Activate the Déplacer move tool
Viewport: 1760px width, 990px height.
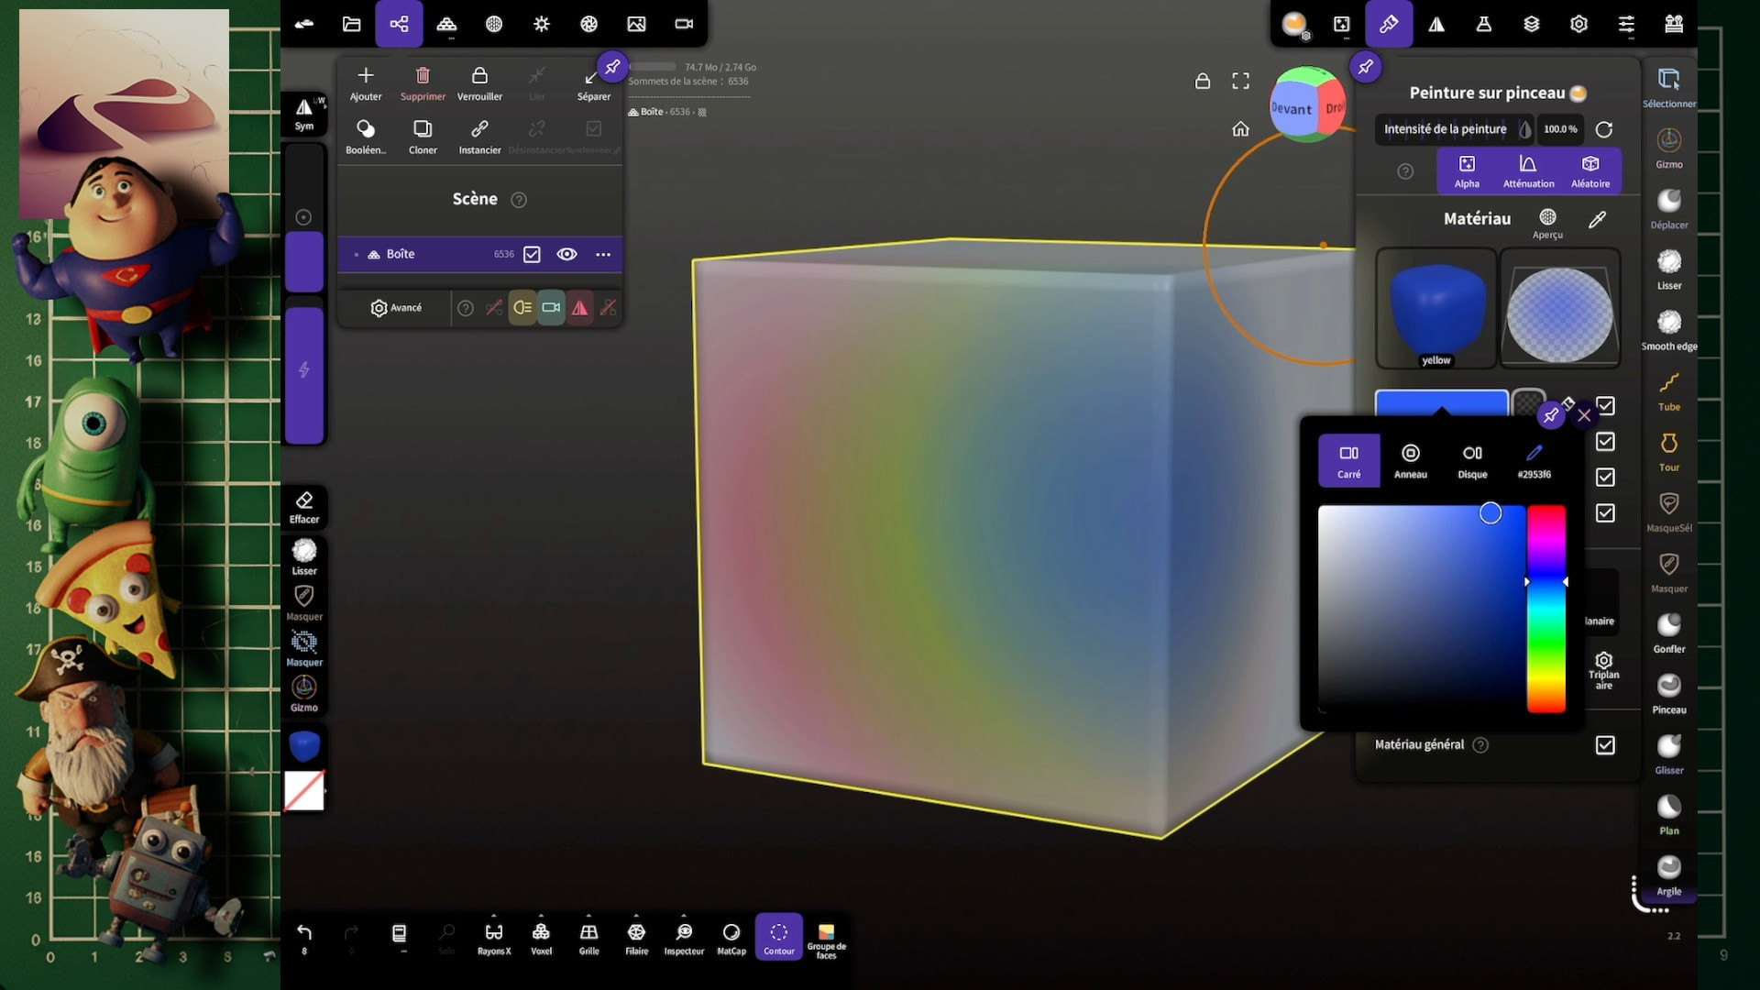[x=1668, y=207]
